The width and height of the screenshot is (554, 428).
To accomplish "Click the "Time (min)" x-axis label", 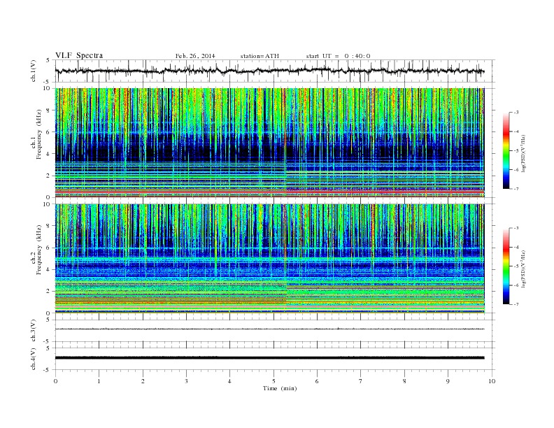I will pyautogui.click(x=280, y=388).
